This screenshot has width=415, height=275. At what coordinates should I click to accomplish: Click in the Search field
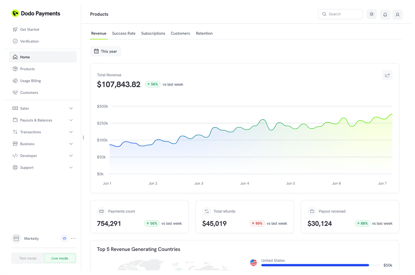[340, 14]
